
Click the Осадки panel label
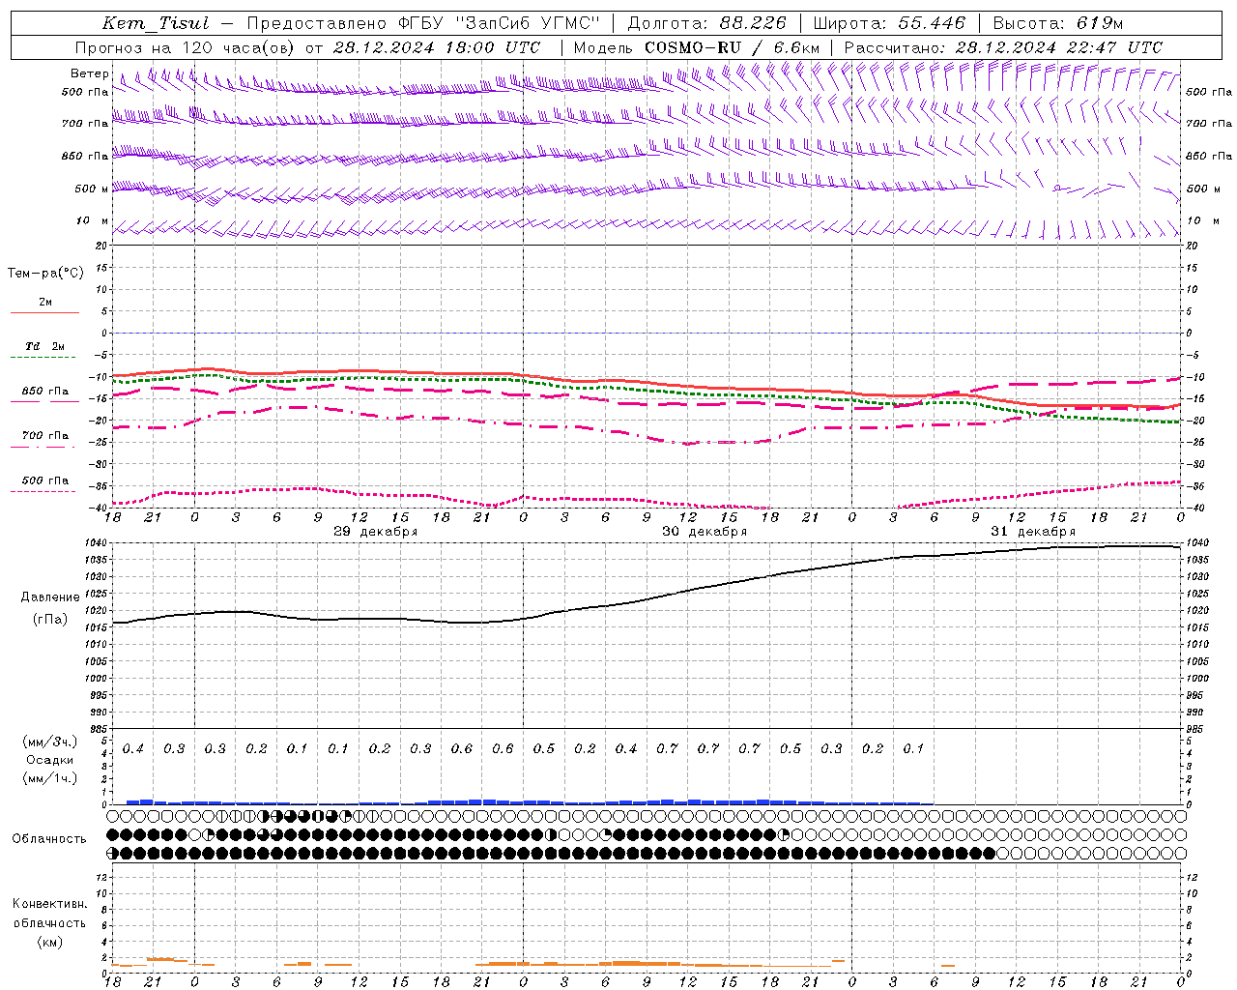tap(50, 760)
